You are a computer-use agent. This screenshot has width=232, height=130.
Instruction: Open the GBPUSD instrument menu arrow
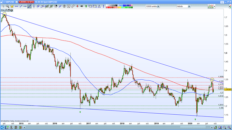4,2
